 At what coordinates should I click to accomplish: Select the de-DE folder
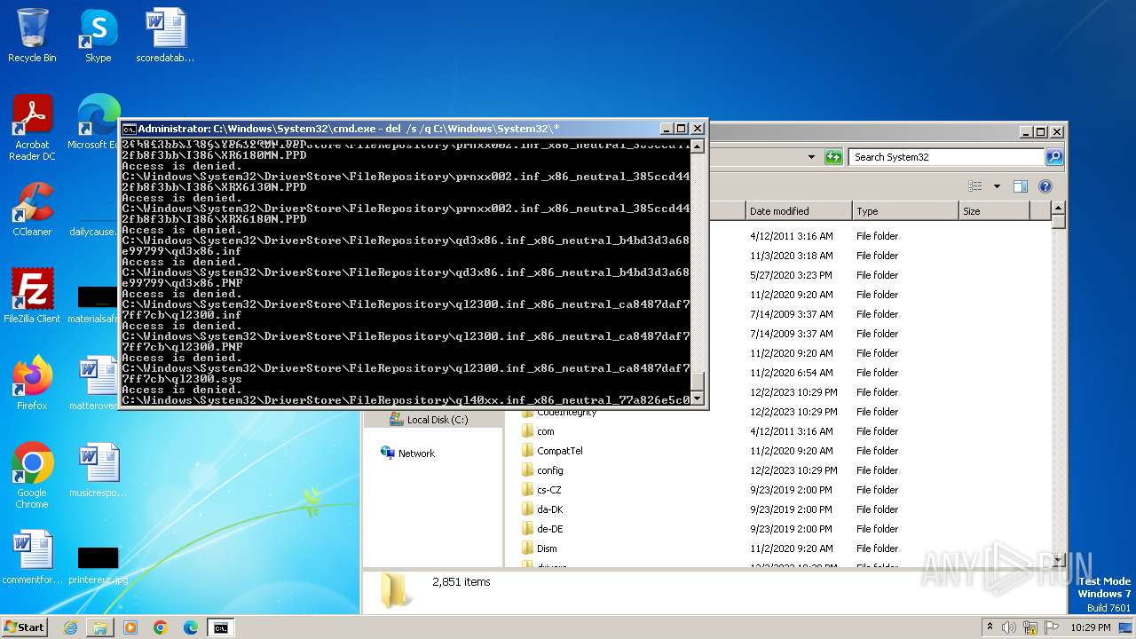[542, 529]
